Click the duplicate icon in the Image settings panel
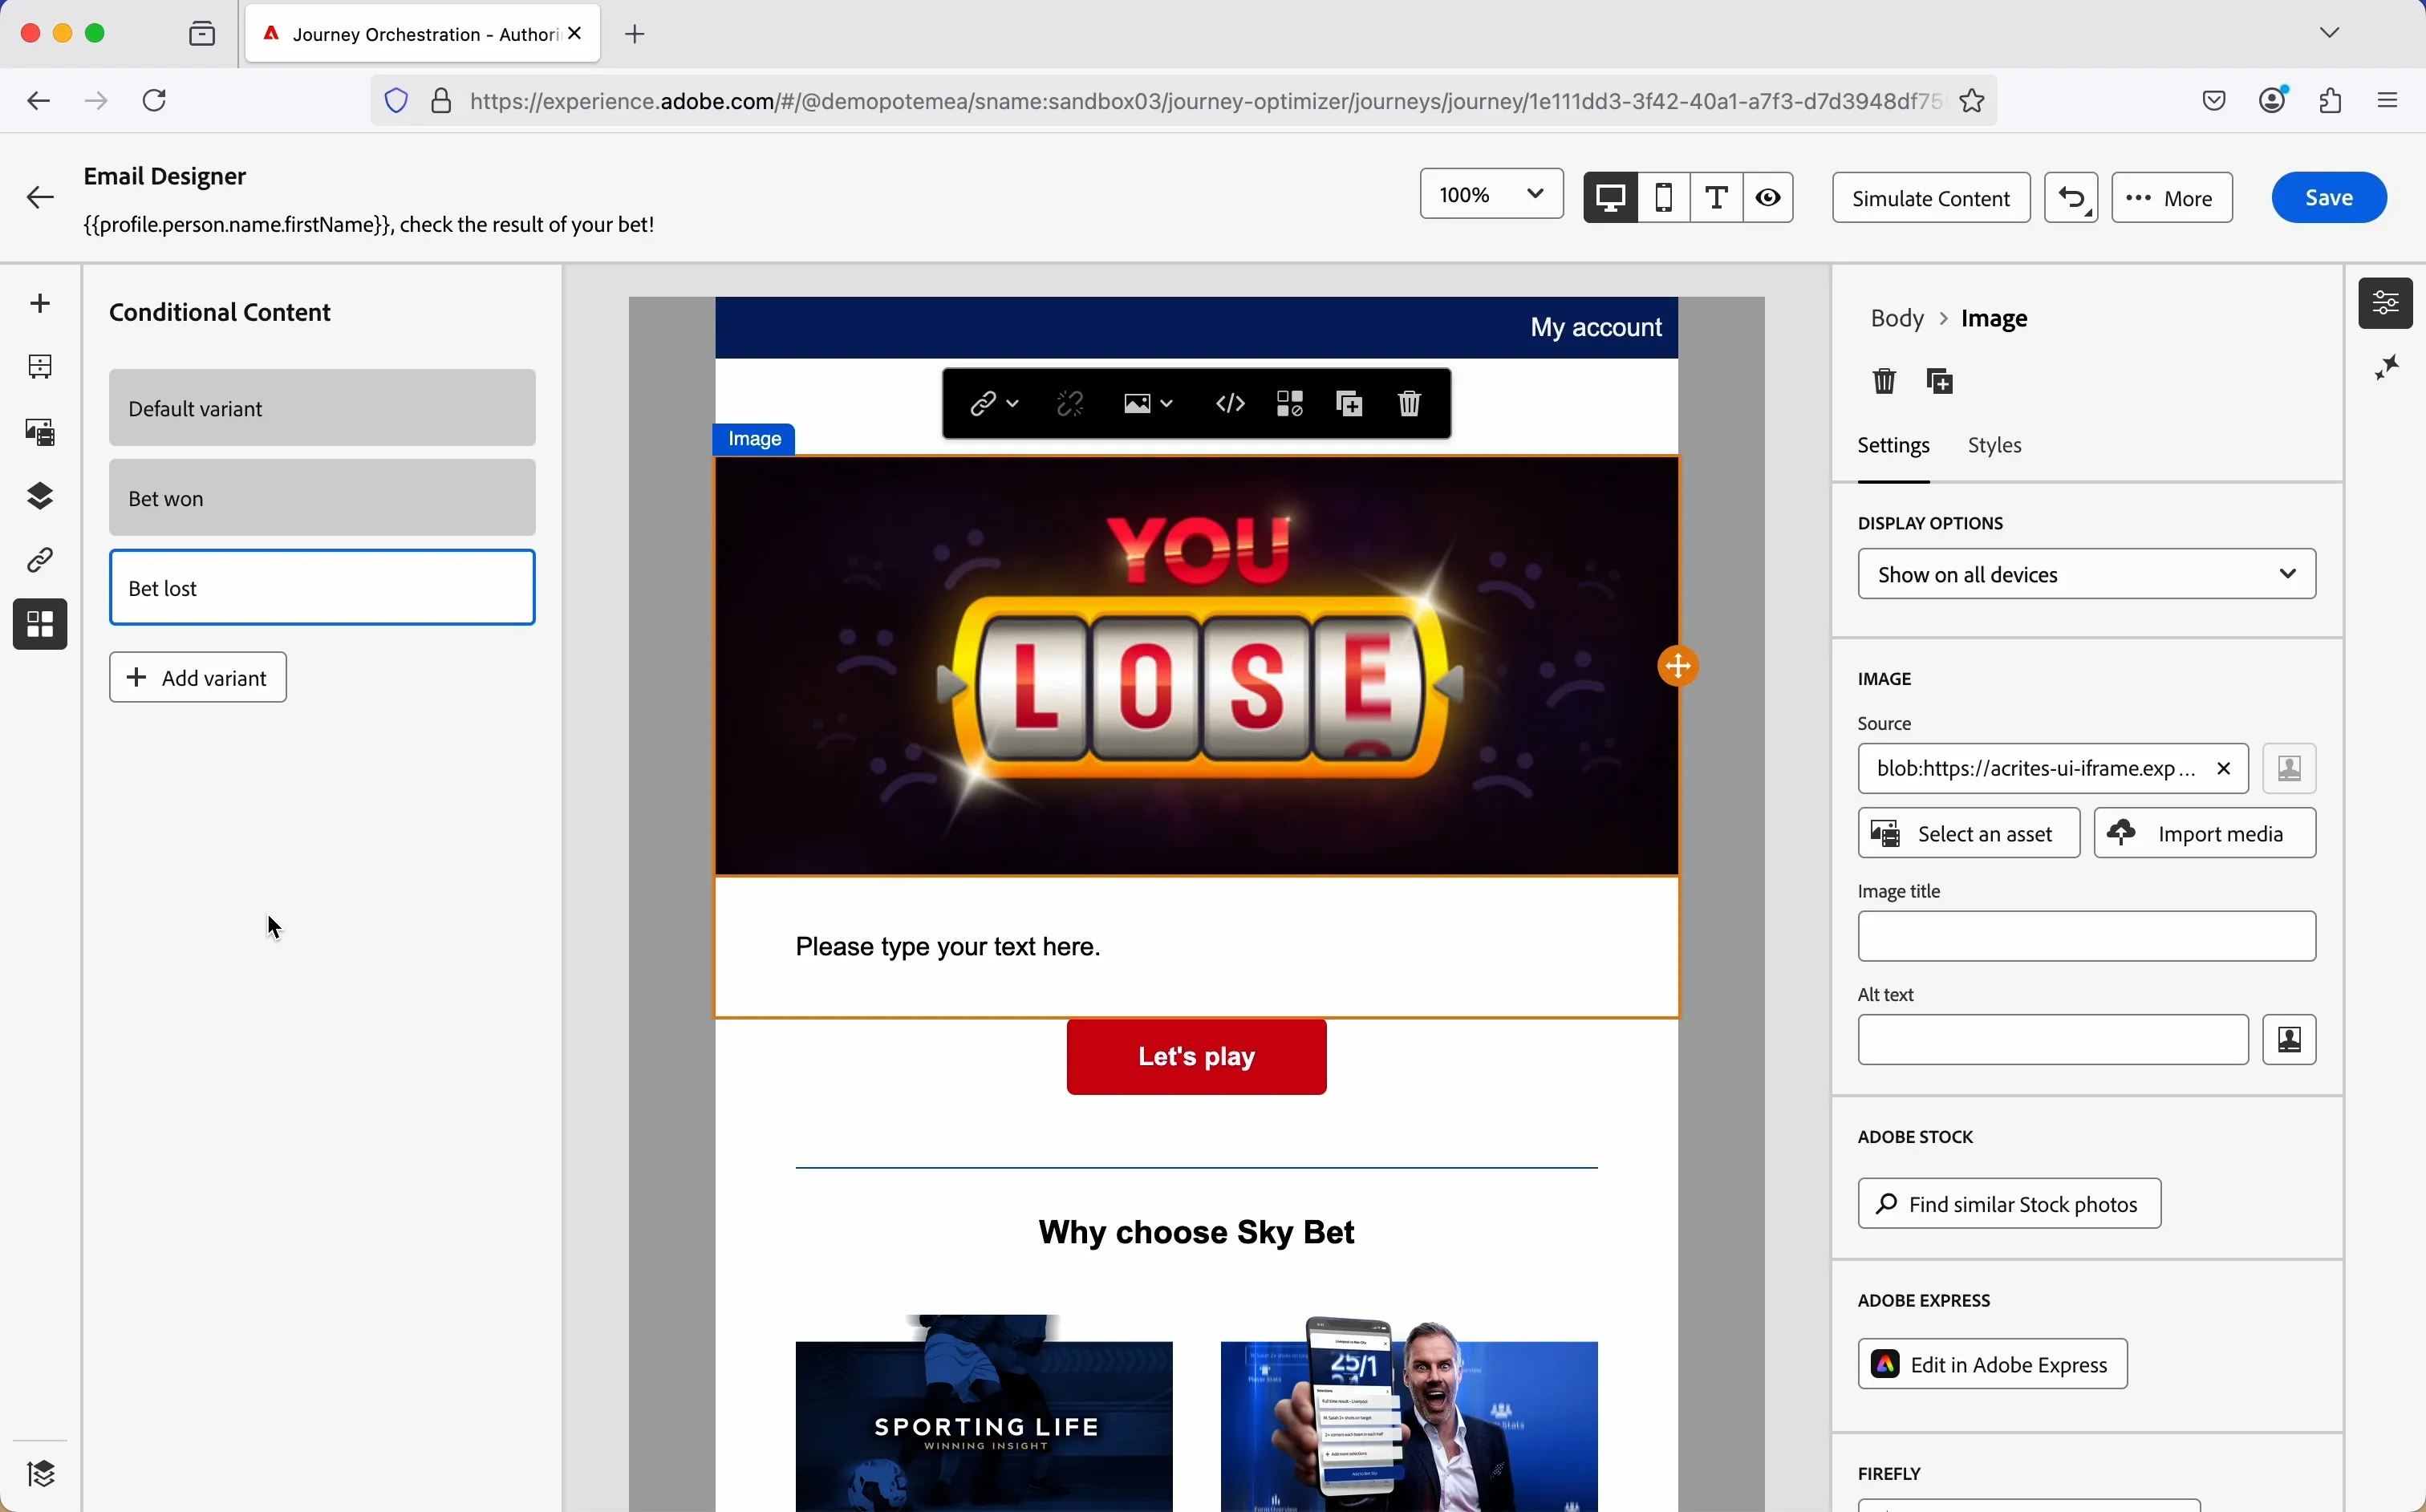This screenshot has height=1512, width=2426. click(1941, 381)
